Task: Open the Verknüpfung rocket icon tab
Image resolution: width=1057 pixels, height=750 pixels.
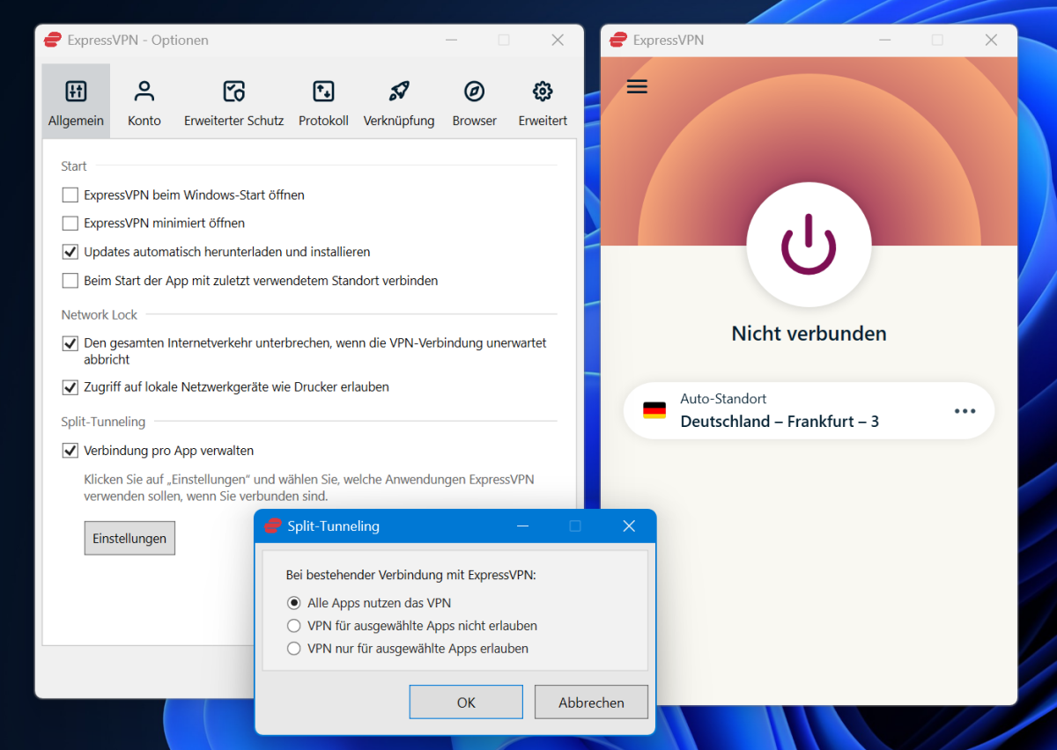Action: (399, 92)
